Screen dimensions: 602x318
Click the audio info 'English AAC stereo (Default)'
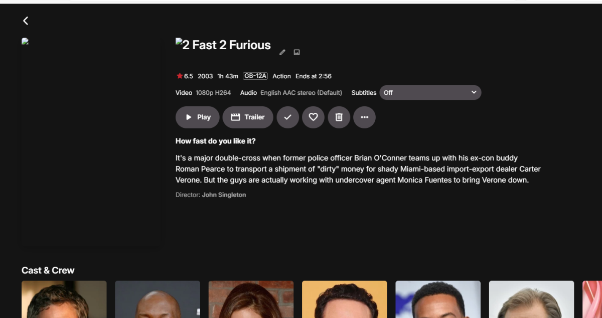[x=301, y=93]
